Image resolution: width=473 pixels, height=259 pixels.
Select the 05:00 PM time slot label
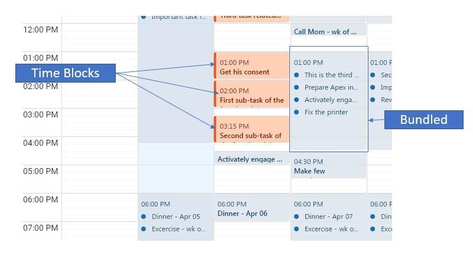pos(40,171)
